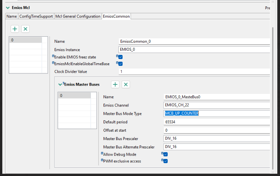The image size is (280, 176).
Task: Open Master Bus Mode Type dropdown
Action: [216, 114]
